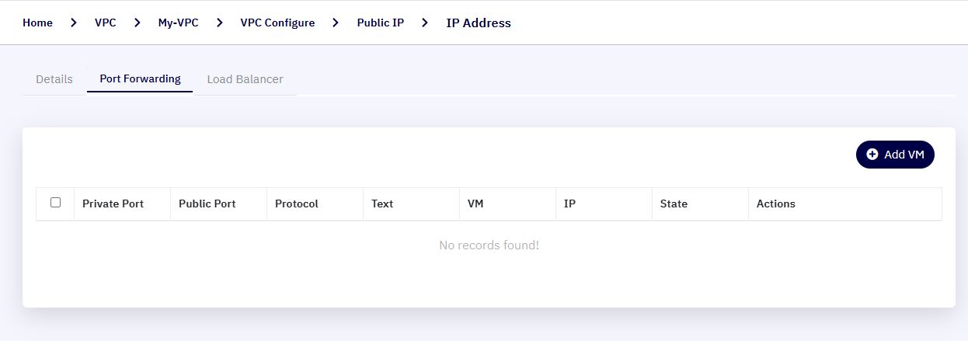Viewport: 968px width, 341px height.
Task: Go back to Public IP breadcrumb
Action: tap(381, 23)
